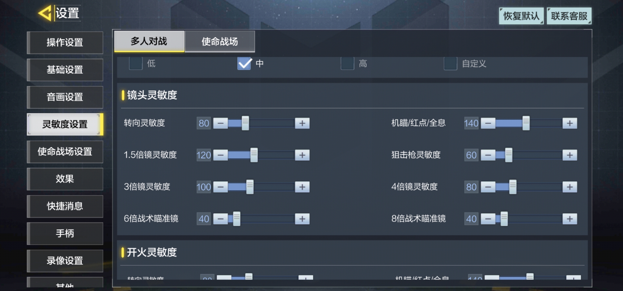Switch to the 使命战场 tab
Image resolution: width=623 pixels, height=291 pixels.
pos(220,41)
